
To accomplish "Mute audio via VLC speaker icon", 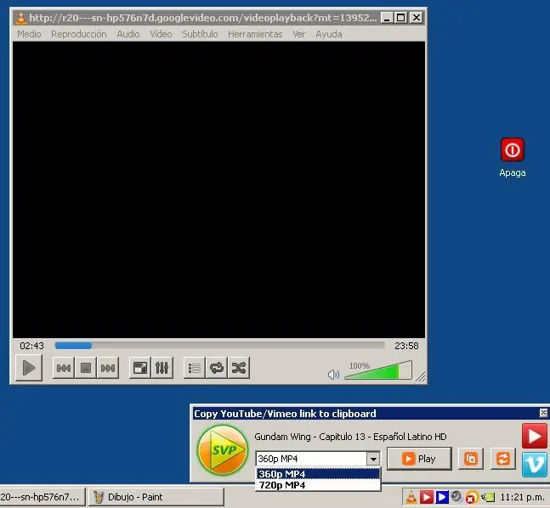I will [333, 375].
